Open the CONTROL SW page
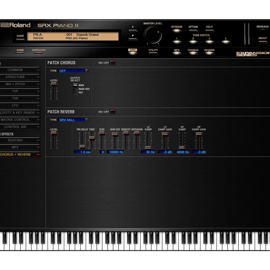270x270 pixels. [20, 127]
